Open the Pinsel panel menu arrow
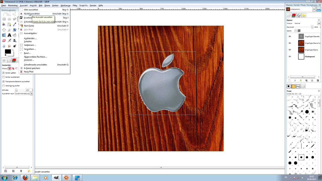322x181 pixels. tap(319, 91)
